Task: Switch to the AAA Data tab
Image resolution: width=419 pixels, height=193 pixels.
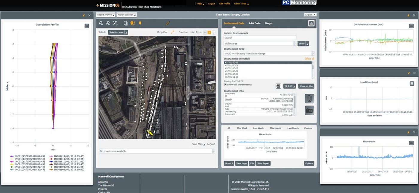Action: coord(254,23)
